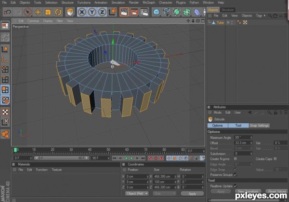Toggle Z axis lock
Image resolution: width=289 pixels, height=202 pixels.
(x=102, y=12)
